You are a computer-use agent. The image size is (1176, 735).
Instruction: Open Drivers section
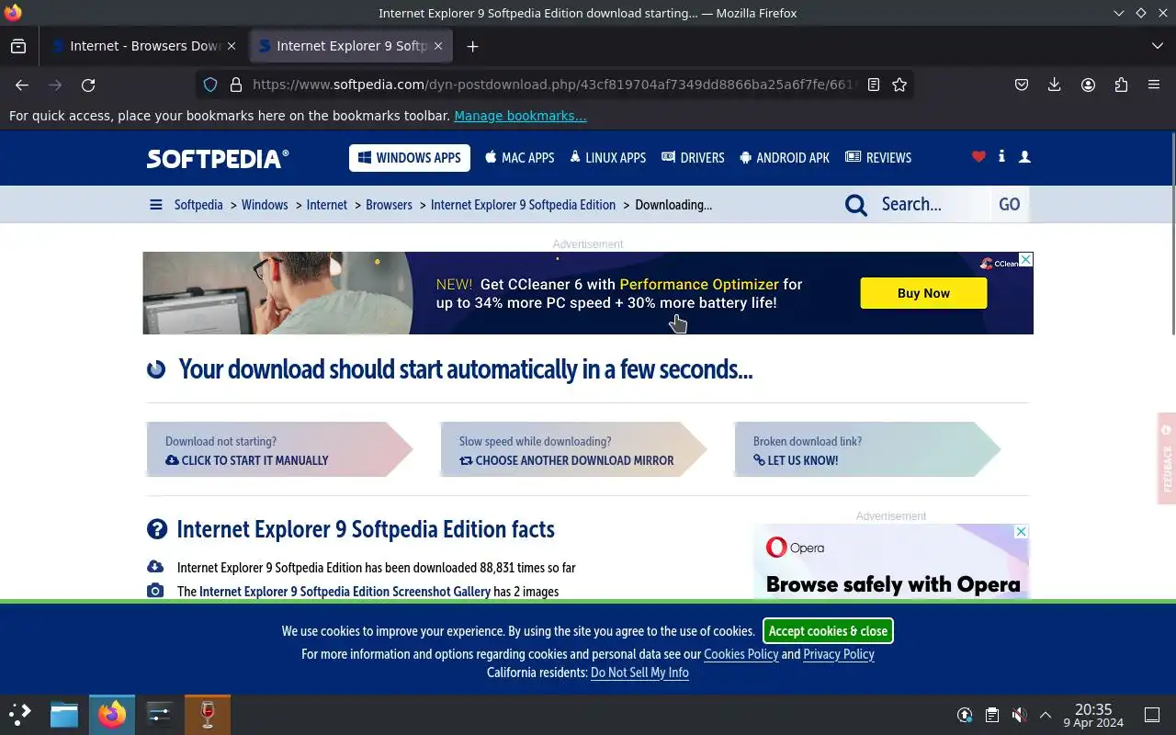click(694, 158)
